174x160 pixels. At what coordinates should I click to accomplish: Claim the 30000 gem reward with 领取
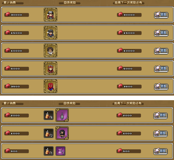[x=161, y=15]
